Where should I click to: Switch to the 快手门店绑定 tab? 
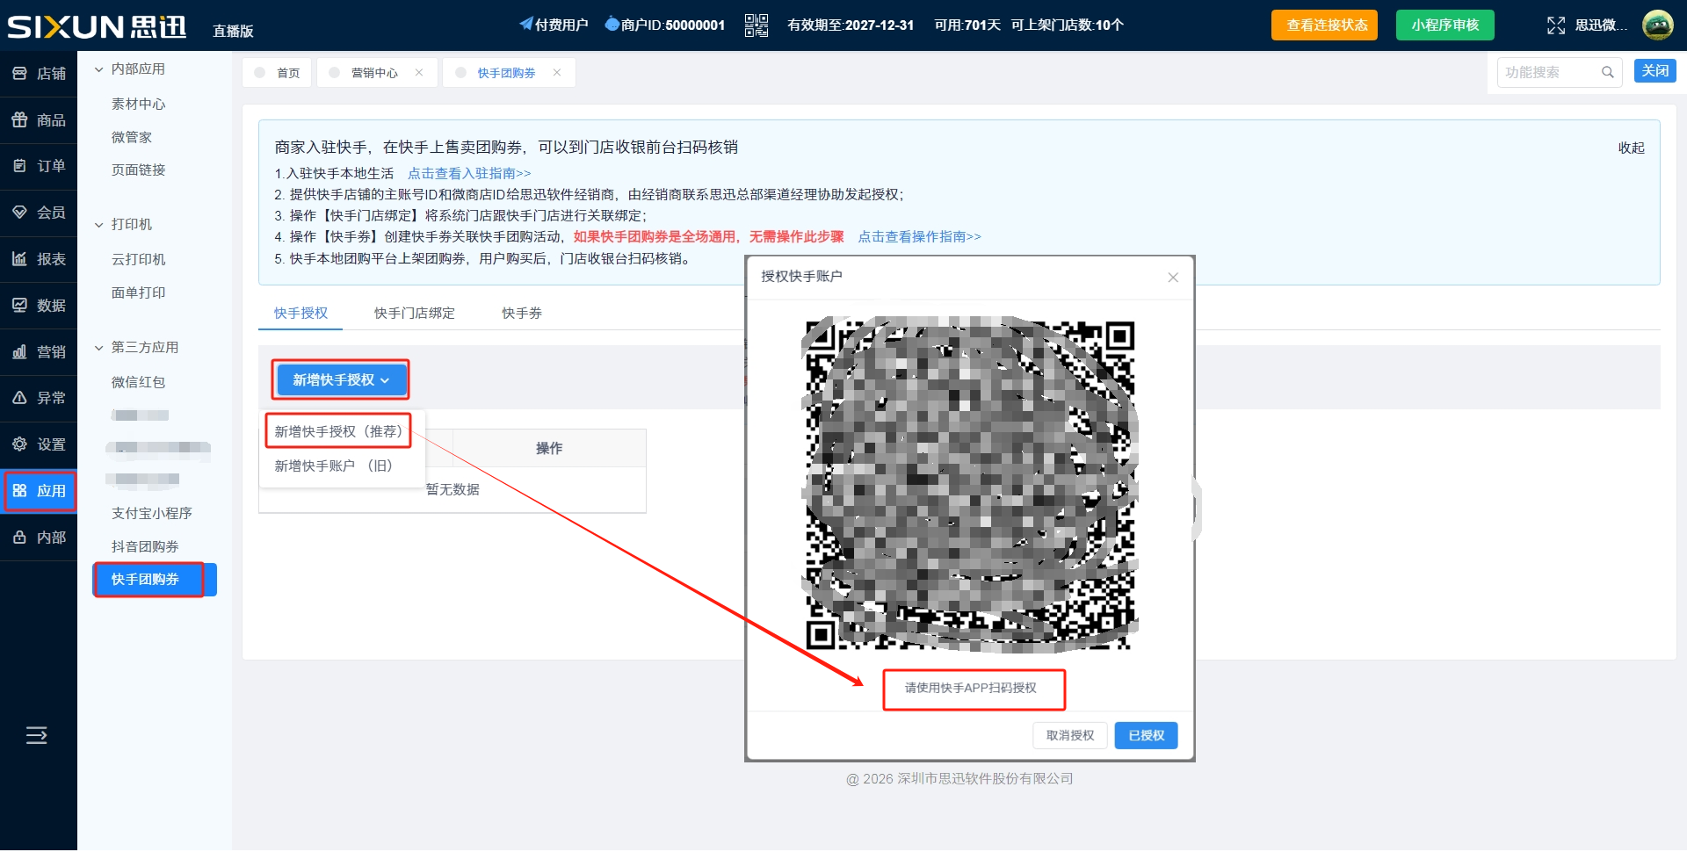coord(414,314)
